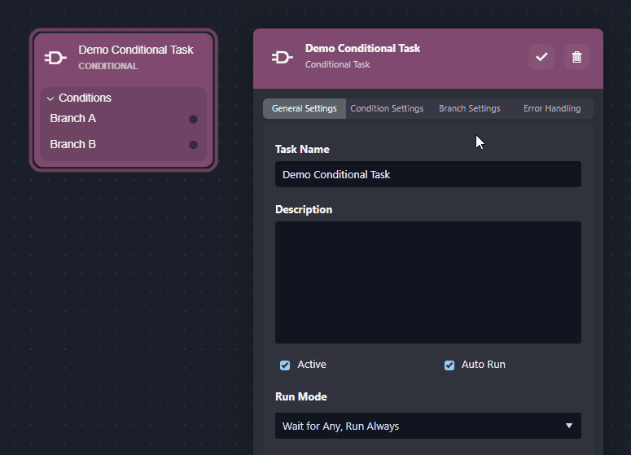Toggle the Active checkbox

pos(285,365)
